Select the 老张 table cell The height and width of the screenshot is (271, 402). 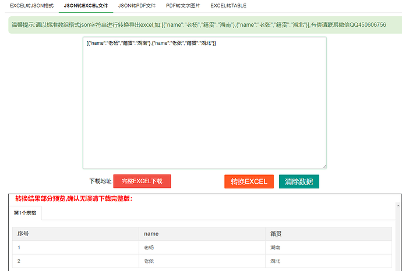202,261
